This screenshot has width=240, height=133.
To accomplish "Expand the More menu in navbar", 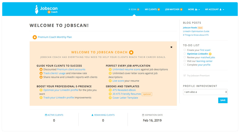I will [194, 9].
